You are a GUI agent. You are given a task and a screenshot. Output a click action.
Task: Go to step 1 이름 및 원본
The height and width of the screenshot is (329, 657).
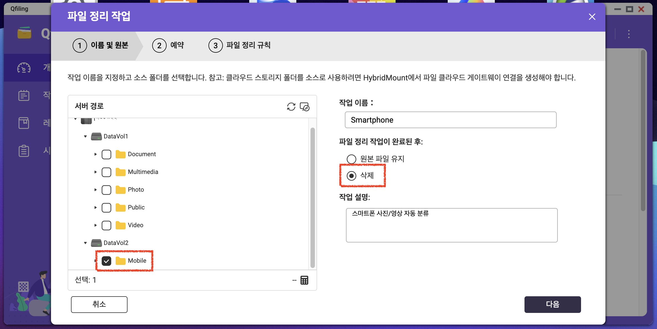coord(100,45)
